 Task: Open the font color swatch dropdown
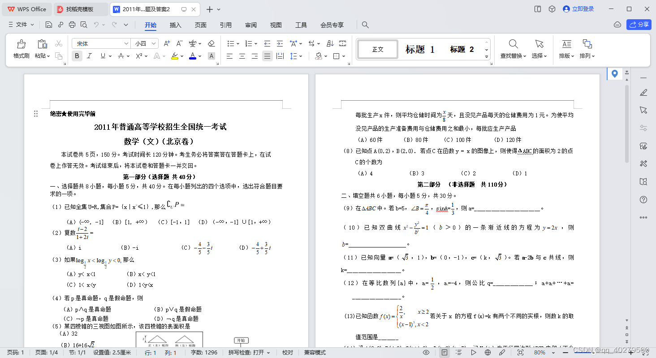[199, 55]
